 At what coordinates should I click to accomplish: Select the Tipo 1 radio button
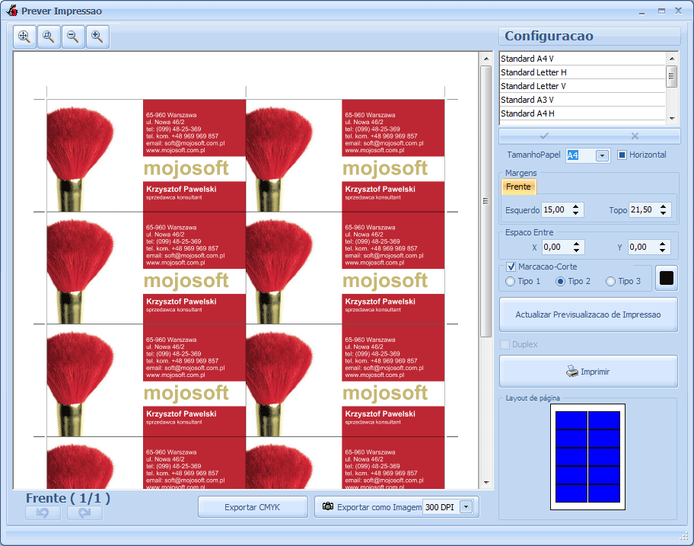511,281
